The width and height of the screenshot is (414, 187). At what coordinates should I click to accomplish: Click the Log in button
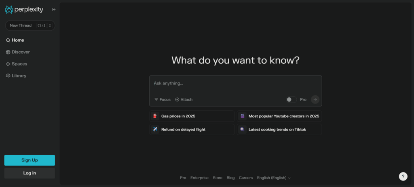[30, 173]
